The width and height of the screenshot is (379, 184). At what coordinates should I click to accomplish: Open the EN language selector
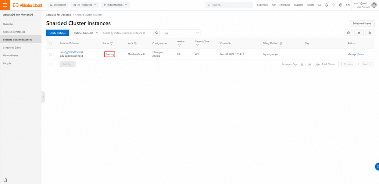pos(348,5)
